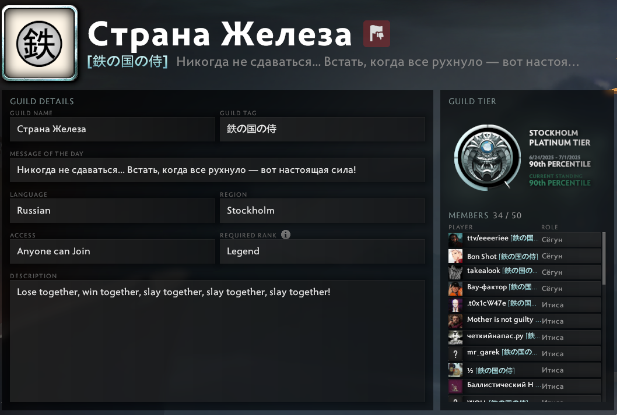Click the members list scrollbar

pyautogui.click(x=604, y=258)
